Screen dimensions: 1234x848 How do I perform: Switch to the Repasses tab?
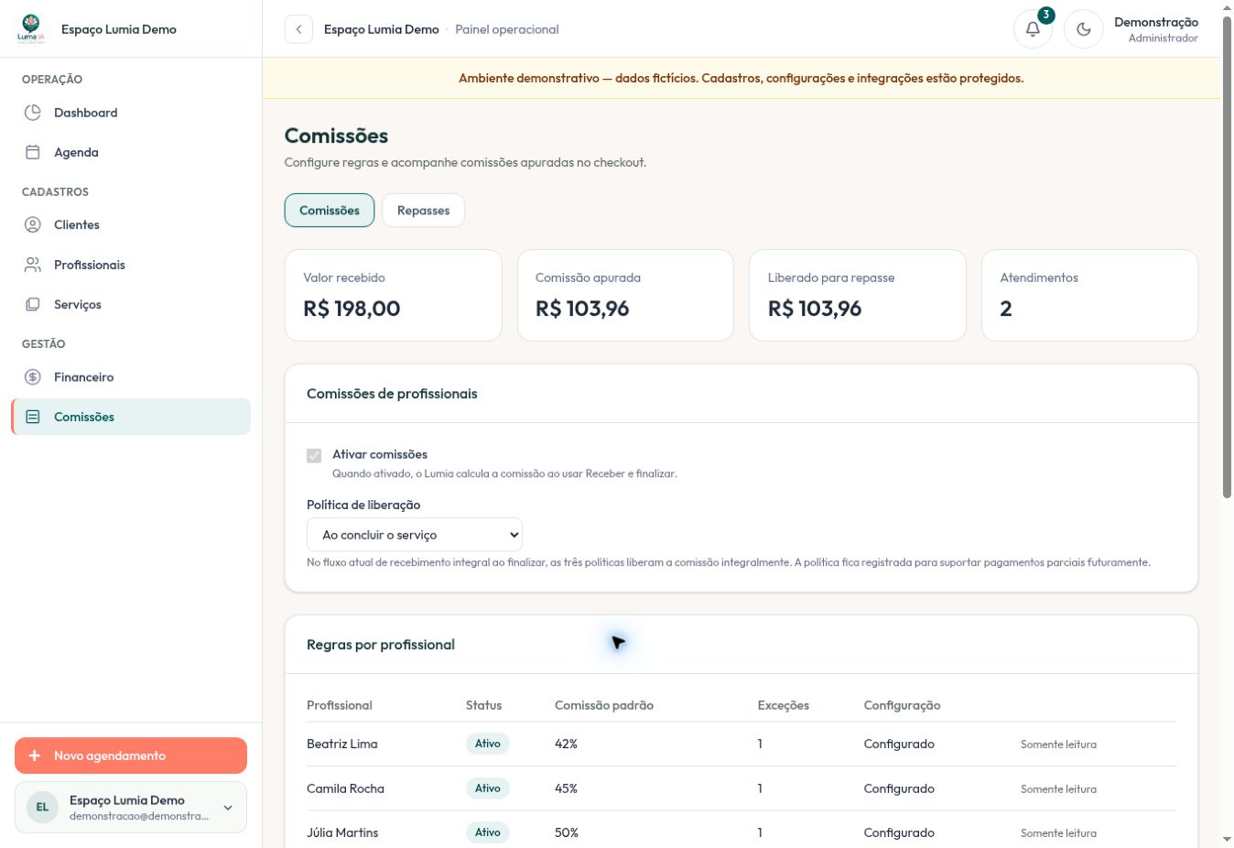click(423, 210)
